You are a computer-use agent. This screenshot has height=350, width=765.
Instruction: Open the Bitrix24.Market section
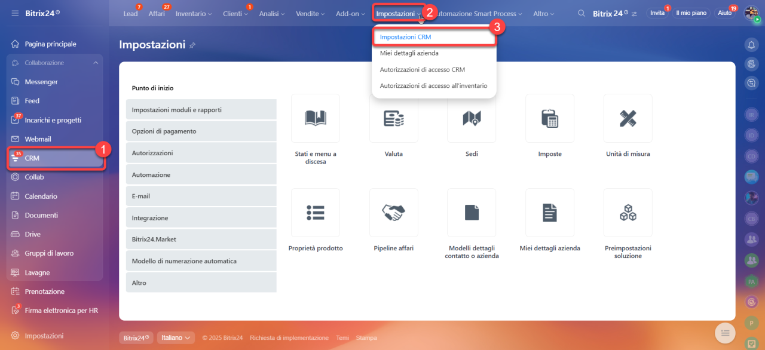201,240
